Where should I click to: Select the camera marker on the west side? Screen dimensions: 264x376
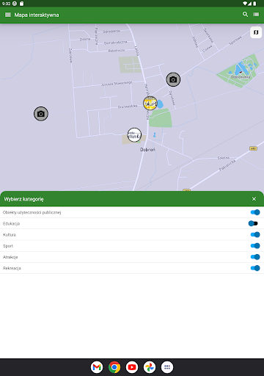[41, 114]
